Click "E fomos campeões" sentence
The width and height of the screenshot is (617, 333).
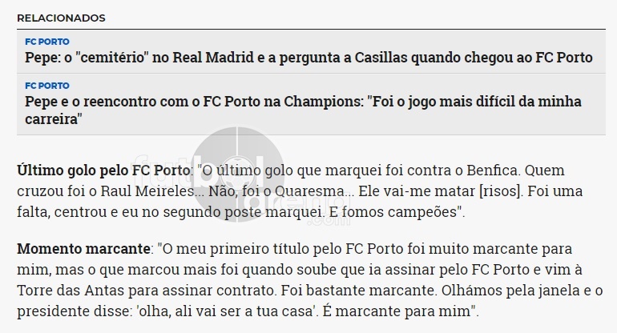click(x=395, y=212)
